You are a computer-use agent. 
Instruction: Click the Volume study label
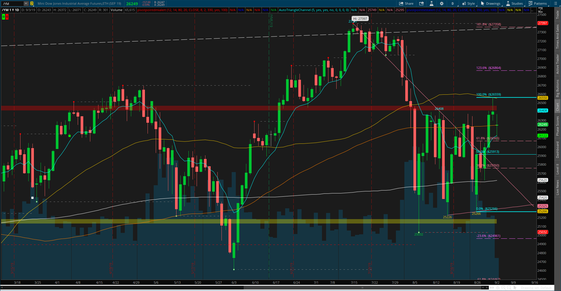117,10
